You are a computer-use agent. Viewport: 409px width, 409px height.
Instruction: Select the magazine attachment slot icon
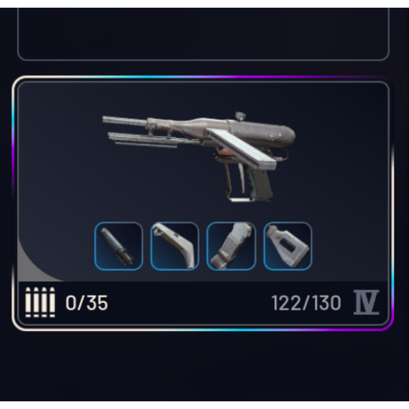[231, 246]
